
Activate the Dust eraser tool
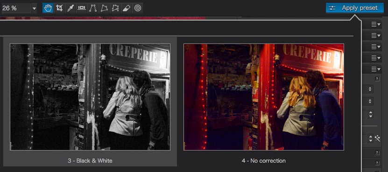[x=127, y=8]
